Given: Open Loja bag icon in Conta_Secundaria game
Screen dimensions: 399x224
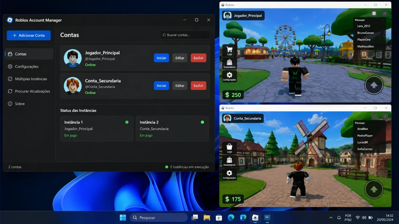Looking at the screenshot, I should 229,148.
